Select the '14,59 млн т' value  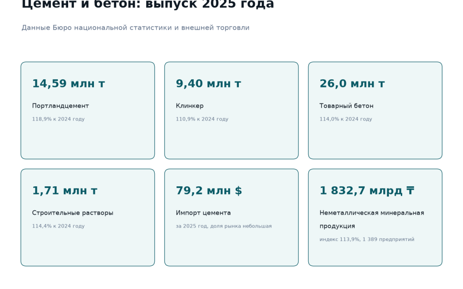[69, 83]
